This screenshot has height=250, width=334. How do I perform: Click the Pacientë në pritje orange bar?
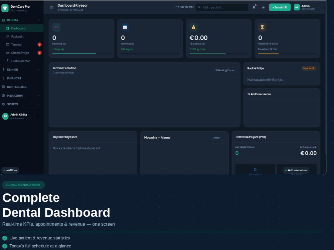(x=269, y=54)
